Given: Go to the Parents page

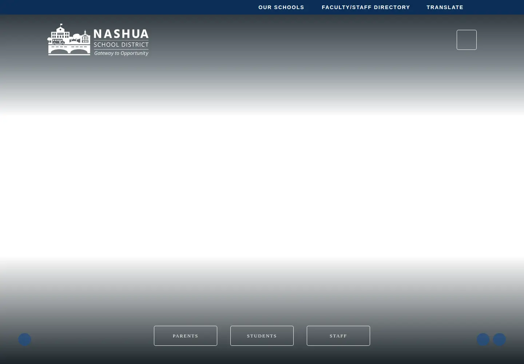Looking at the screenshot, I should (x=186, y=336).
